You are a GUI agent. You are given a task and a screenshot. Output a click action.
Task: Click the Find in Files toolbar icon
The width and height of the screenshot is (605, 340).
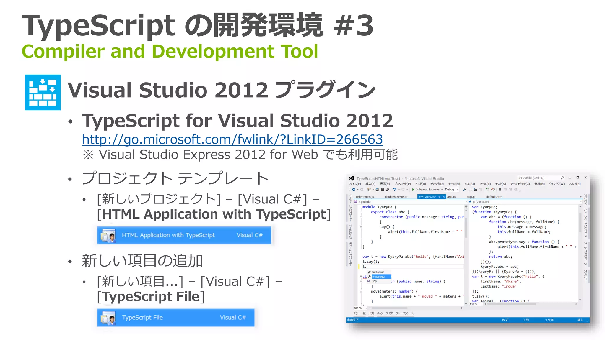tap(465, 190)
